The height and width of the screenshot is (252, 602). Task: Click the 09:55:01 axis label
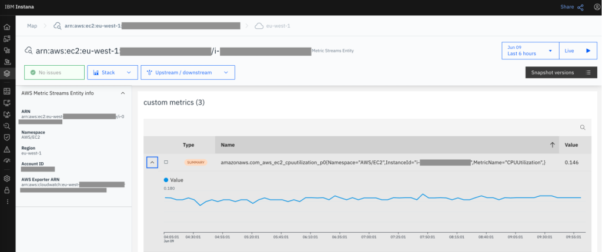tap(574, 237)
